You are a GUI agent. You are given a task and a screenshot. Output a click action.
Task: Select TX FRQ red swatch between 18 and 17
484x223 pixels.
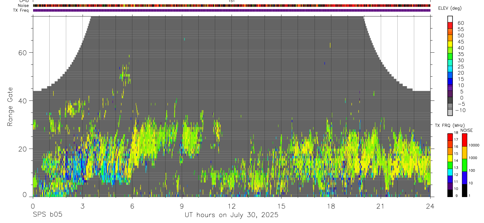450,137
